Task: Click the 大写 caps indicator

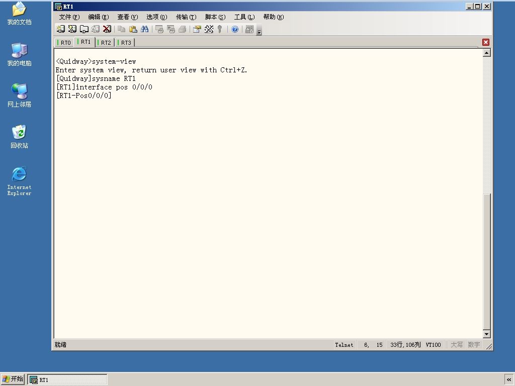Action: pos(457,345)
